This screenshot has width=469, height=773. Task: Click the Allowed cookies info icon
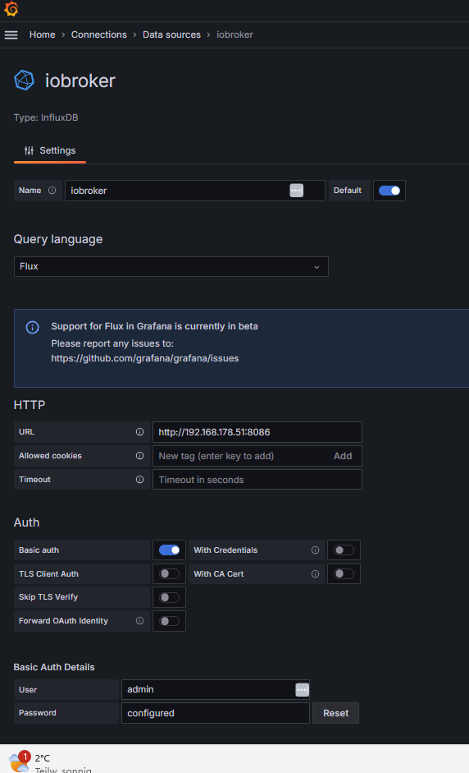point(139,456)
